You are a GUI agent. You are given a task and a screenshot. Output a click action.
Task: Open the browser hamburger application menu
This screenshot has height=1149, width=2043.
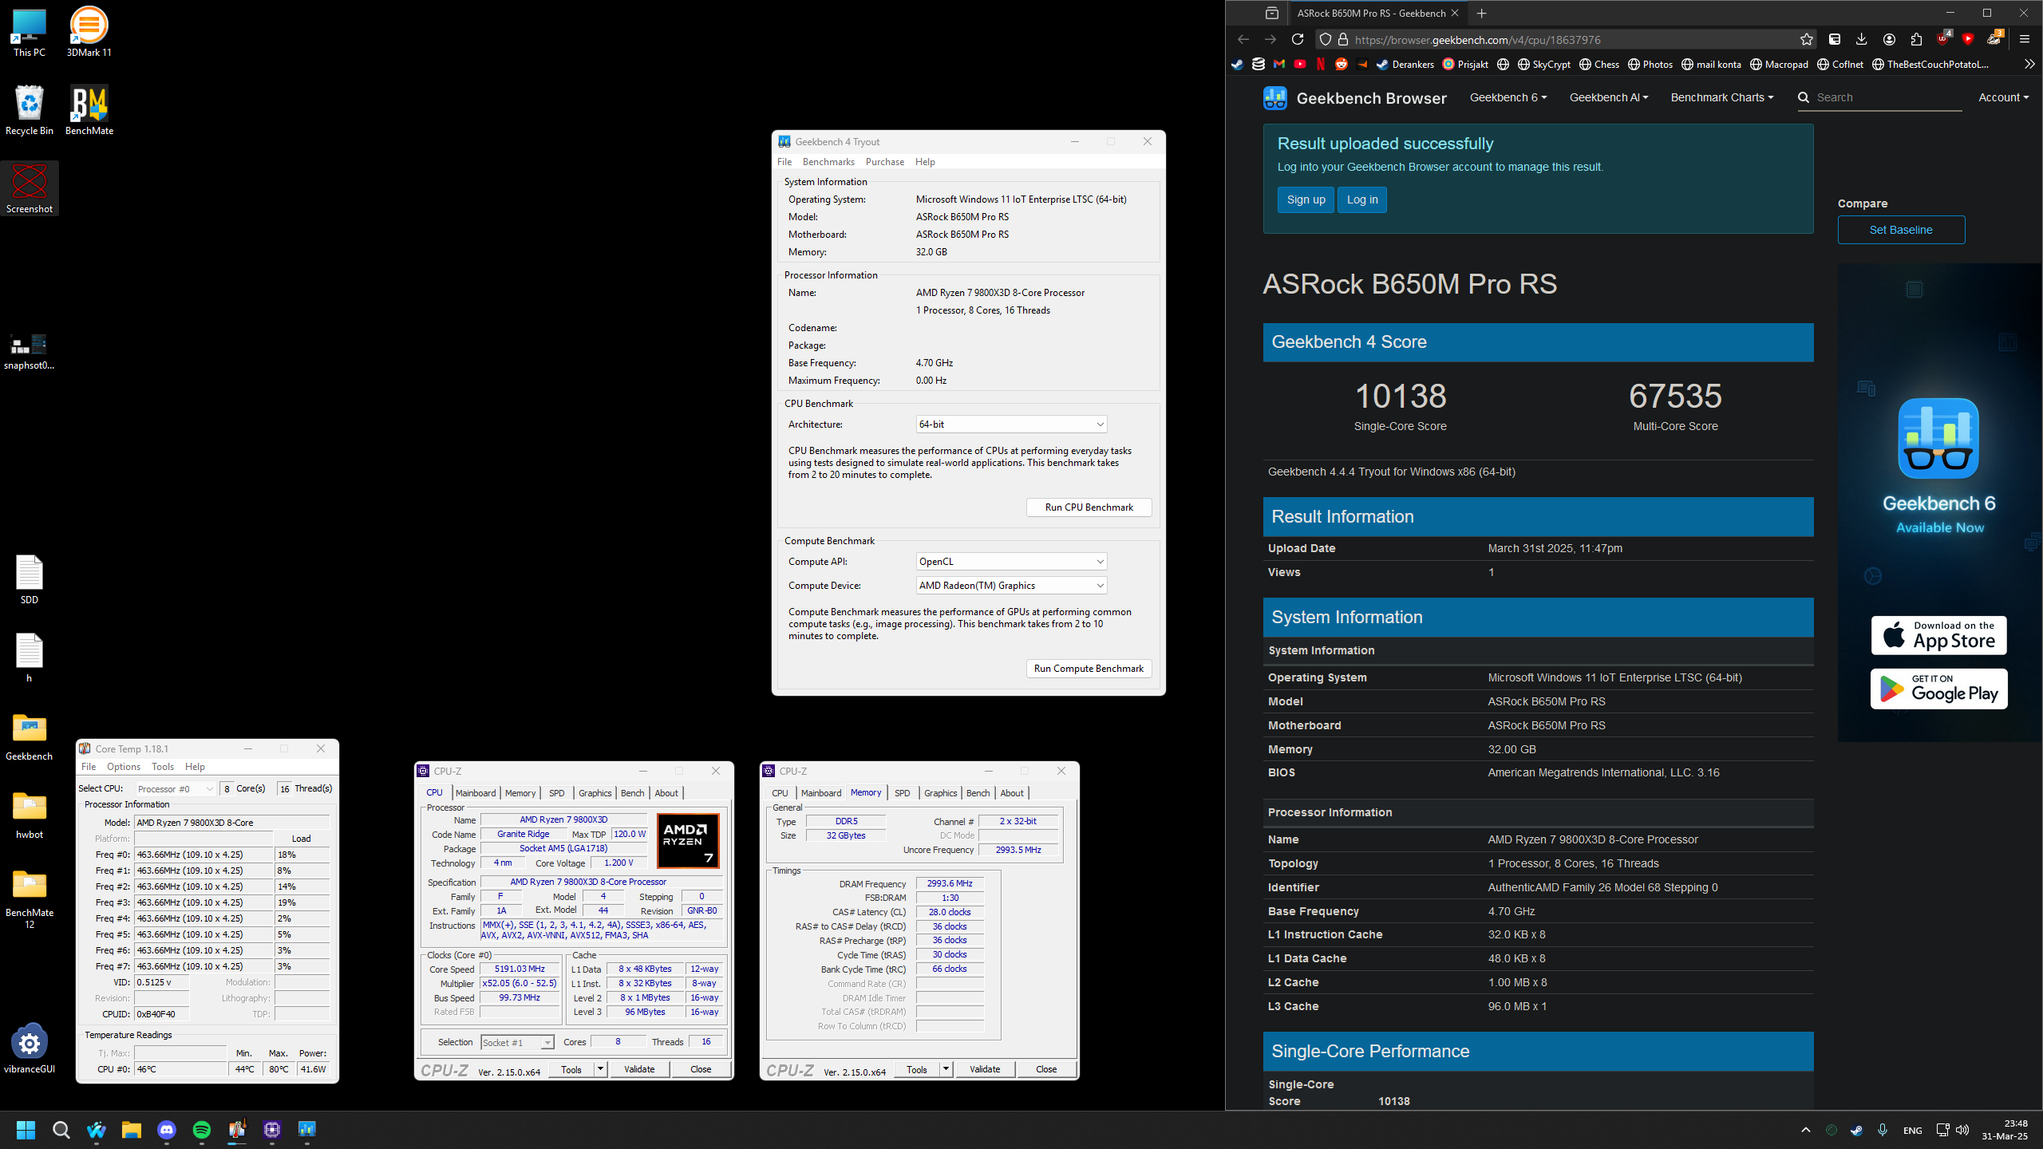[2025, 39]
